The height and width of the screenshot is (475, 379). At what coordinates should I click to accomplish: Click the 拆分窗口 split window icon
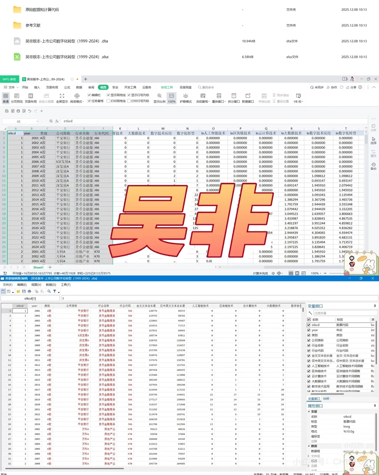[234, 97]
